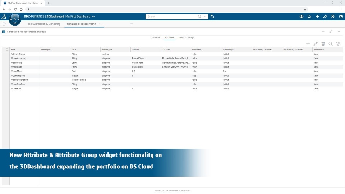Select the ModelAssembly row

point(172,58)
